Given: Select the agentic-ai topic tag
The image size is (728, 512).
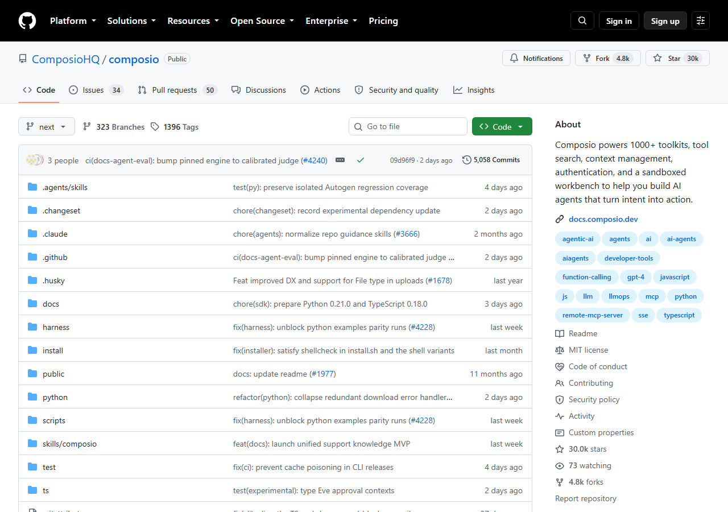Looking at the screenshot, I should tap(578, 239).
